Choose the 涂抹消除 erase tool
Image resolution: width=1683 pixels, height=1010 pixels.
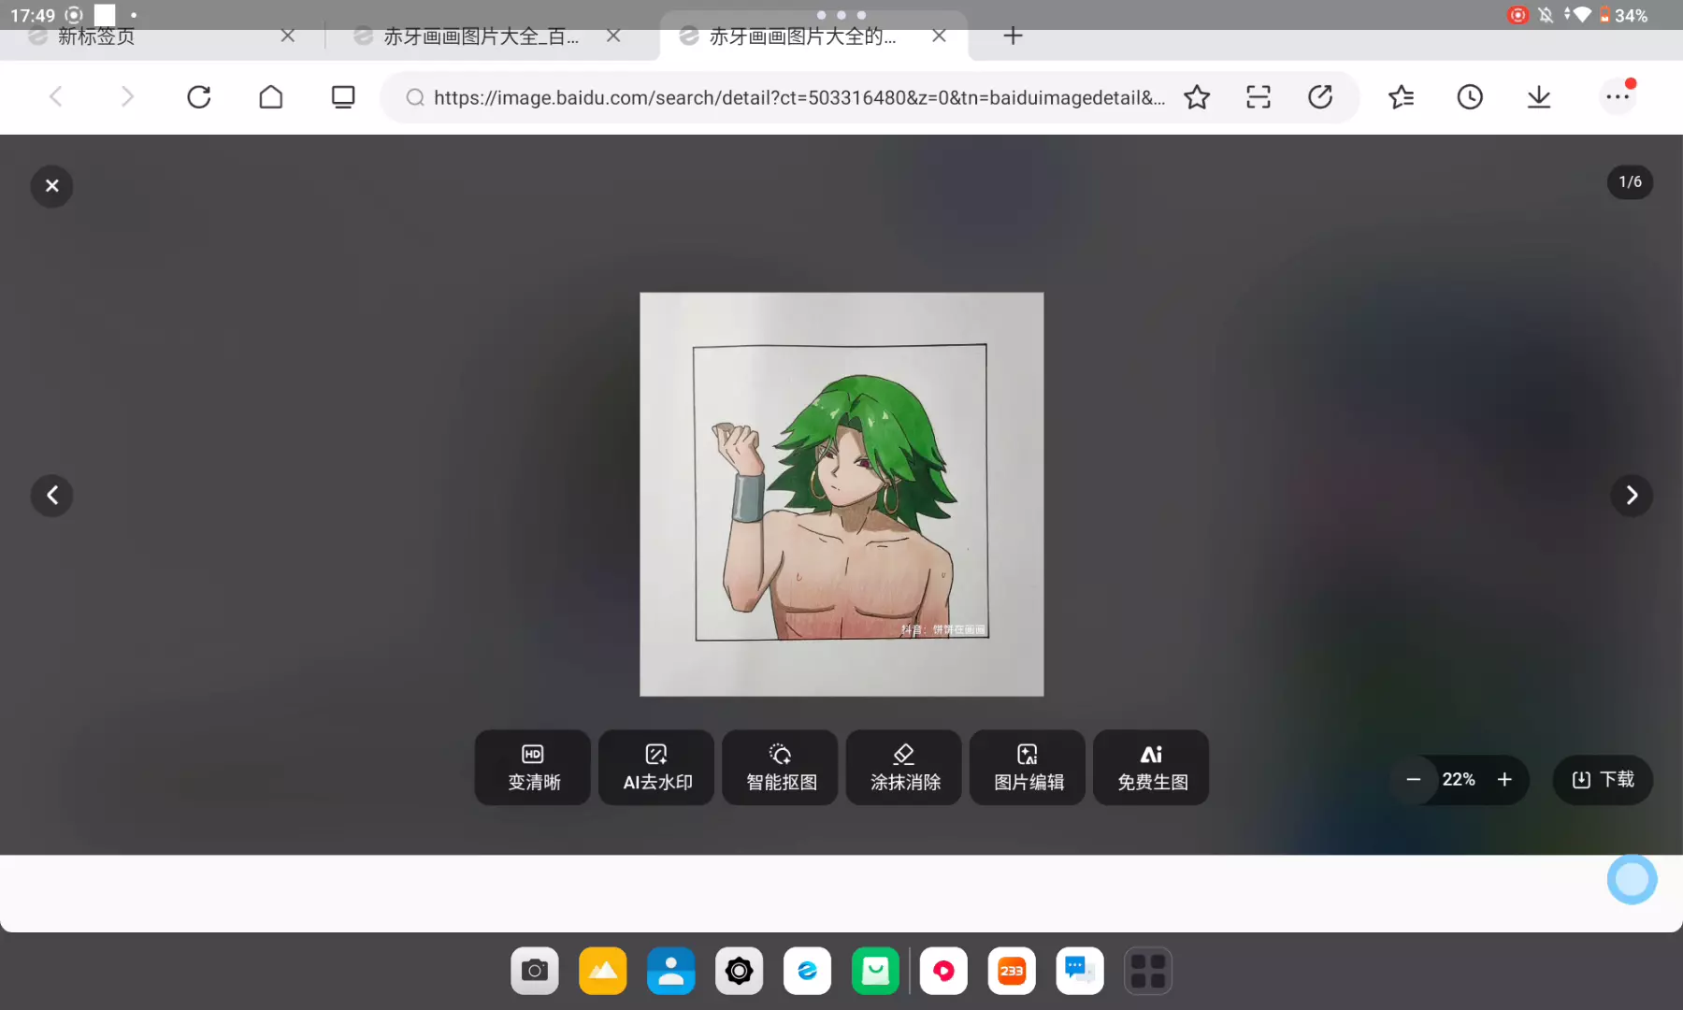pyautogui.click(x=904, y=768)
